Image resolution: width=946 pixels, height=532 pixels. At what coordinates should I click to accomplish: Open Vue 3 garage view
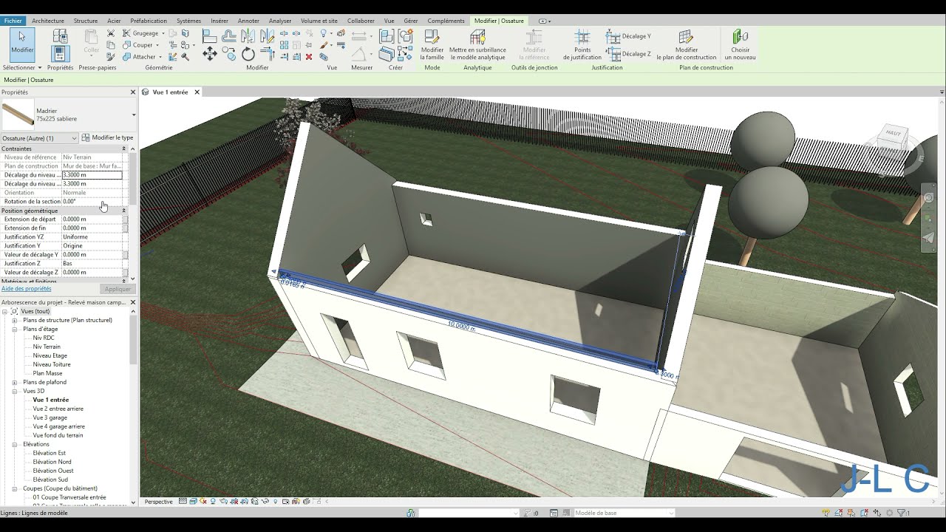[50, 417]
